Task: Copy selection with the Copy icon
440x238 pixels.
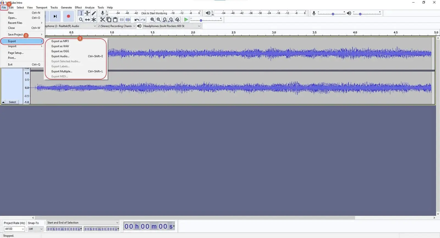Action: [109, 19]
